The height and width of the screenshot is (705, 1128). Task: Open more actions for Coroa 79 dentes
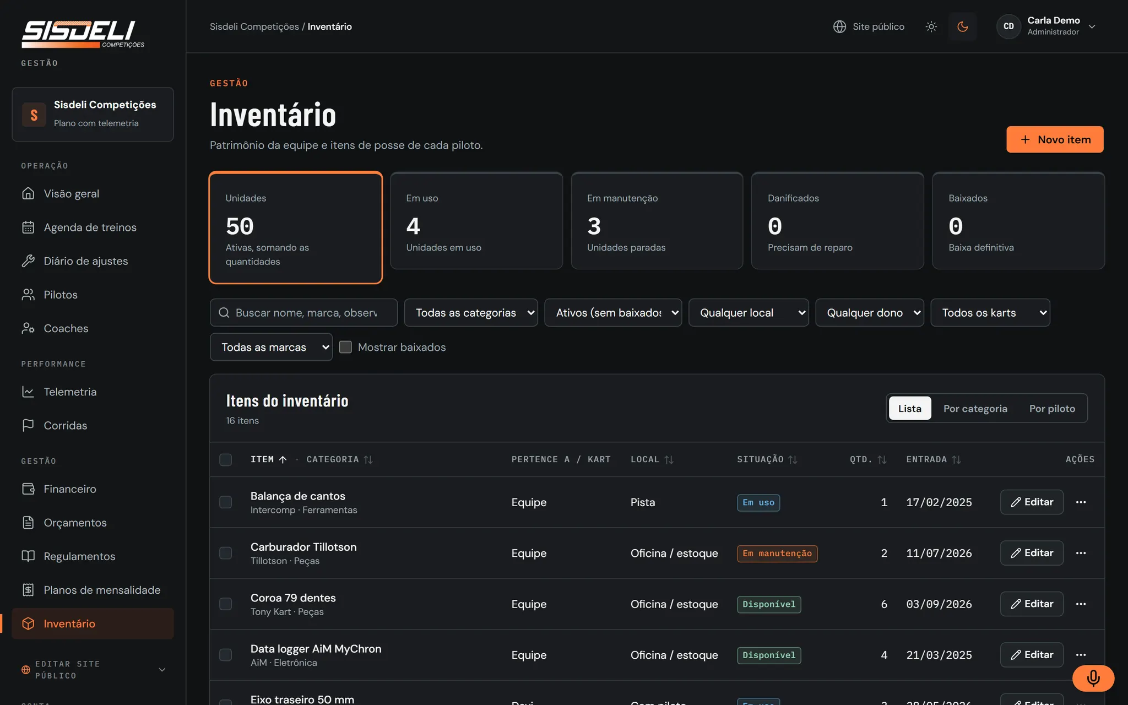pos(1081,604)
